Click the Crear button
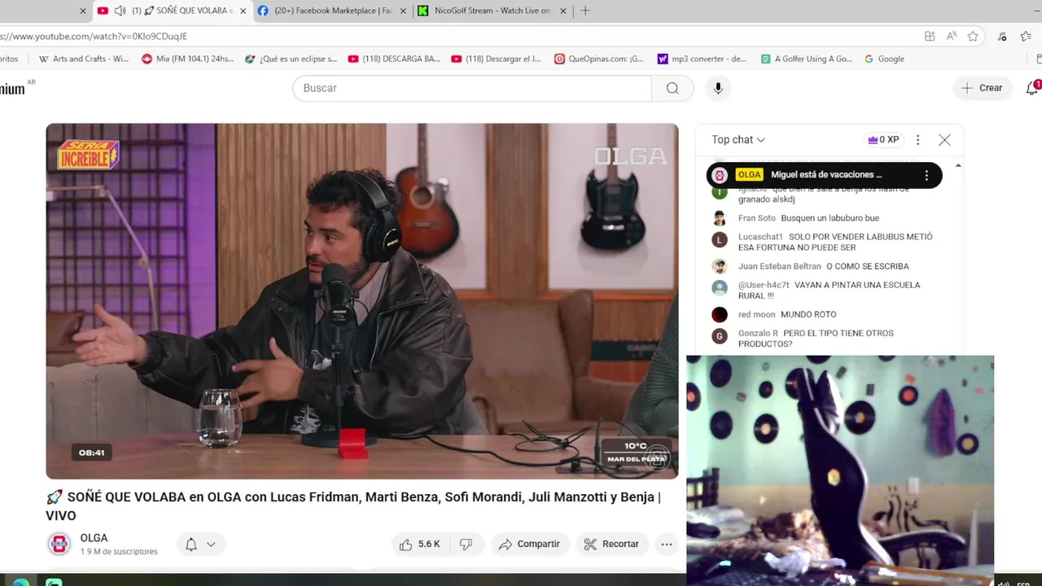The height and width of the screenshot is (586, 1042). point(982,88)
